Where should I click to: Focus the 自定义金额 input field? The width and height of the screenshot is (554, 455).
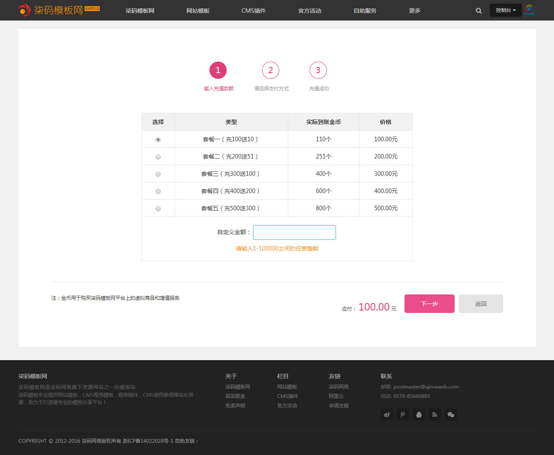[294, 232]
